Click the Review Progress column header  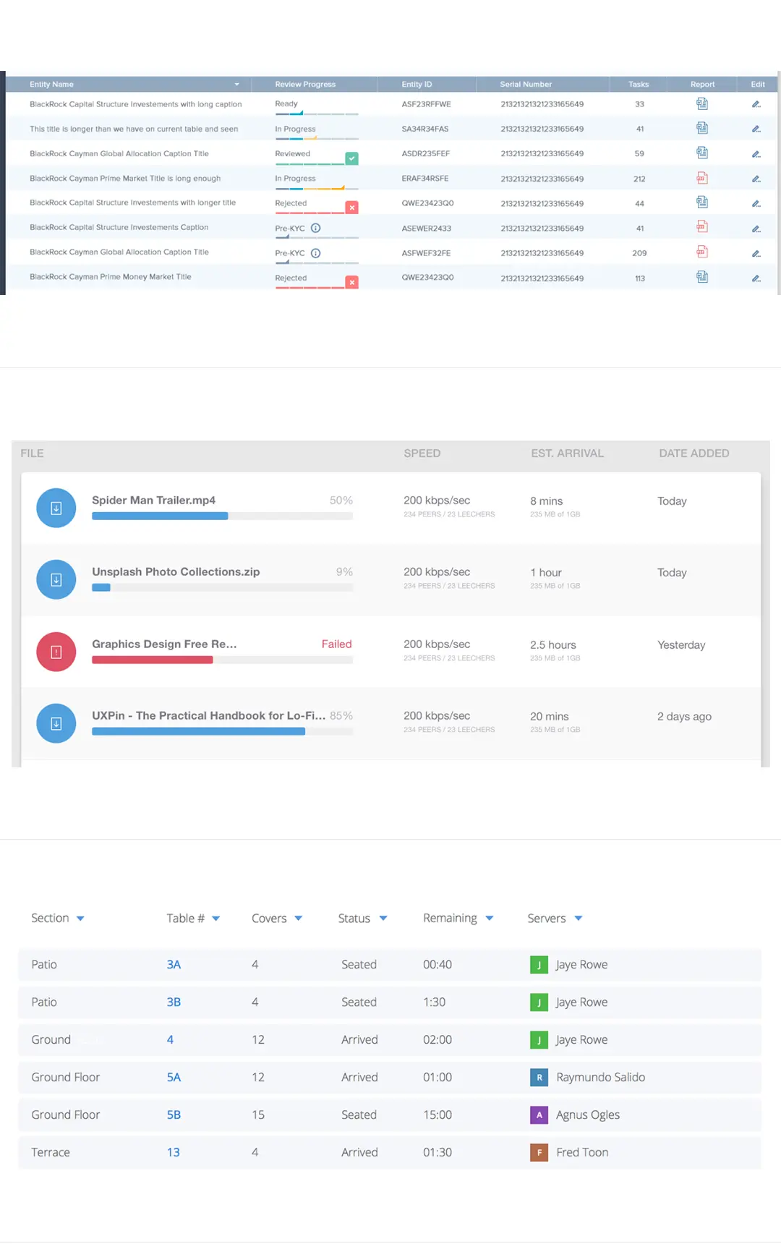(x=305, y=85)
